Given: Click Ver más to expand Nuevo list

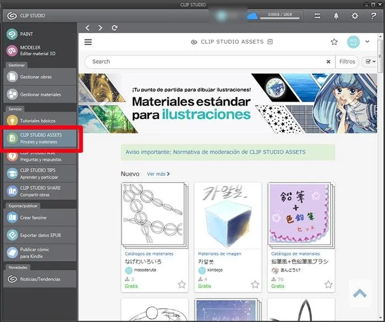Looking at the screenshot, I should tap(158, 174).
